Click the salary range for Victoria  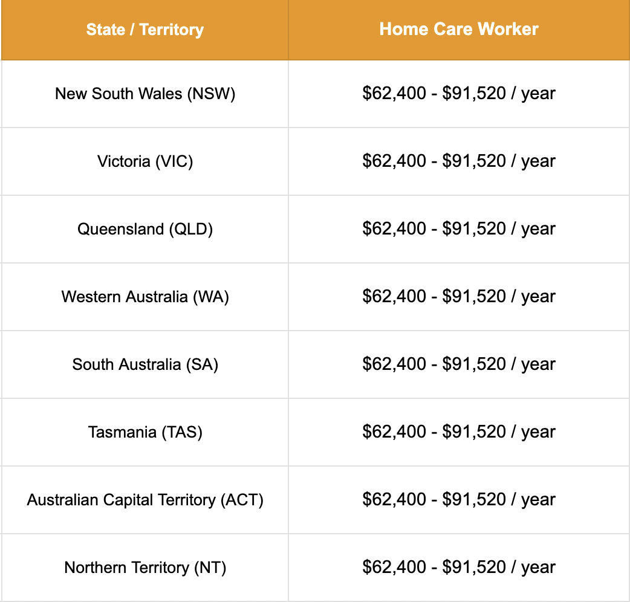coord(459,161)
